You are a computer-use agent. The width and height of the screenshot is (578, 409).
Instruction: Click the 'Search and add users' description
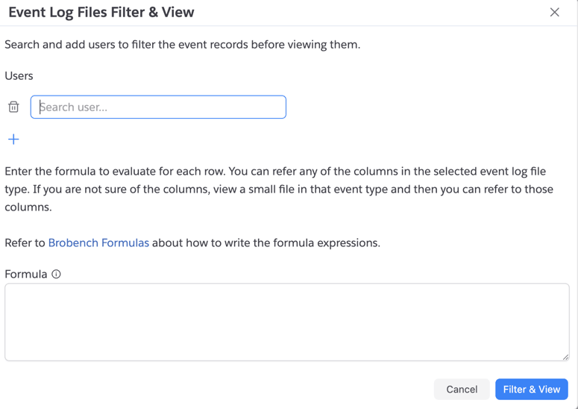(182, 44)
